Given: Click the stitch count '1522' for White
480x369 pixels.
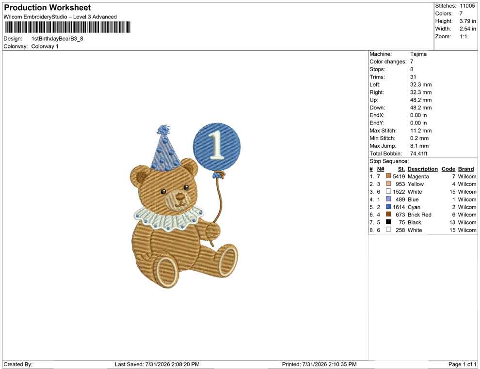Looking at the screenshot, I should pyautogui.click(x=399, y=192).
